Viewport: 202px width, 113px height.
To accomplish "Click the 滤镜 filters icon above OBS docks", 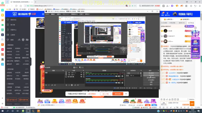I will click(x=81, y=68).
